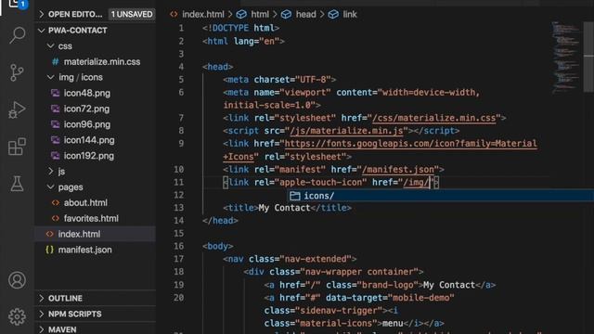Collapse the pages folder

coord(50,187)
